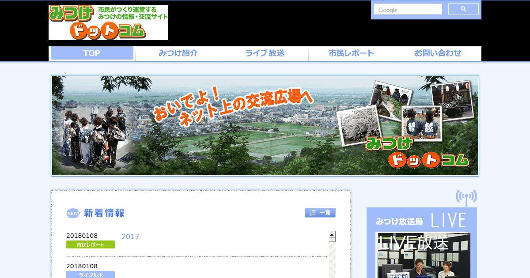
Task: Click the blue ライブルポ category tag
Action: point(91,274)
